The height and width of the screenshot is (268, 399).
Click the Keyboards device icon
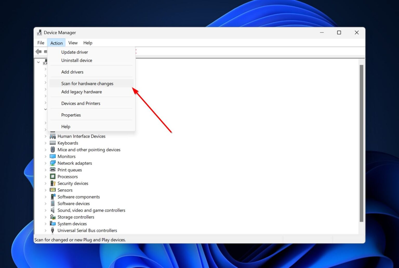(53, 143)
